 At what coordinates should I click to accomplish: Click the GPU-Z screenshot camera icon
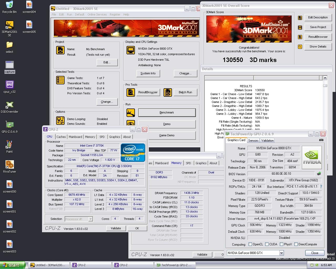coord(321,140)
